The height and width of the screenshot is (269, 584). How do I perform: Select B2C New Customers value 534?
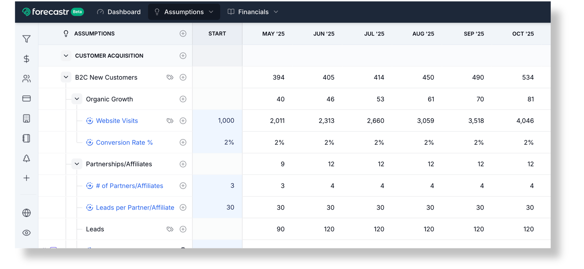528,77
